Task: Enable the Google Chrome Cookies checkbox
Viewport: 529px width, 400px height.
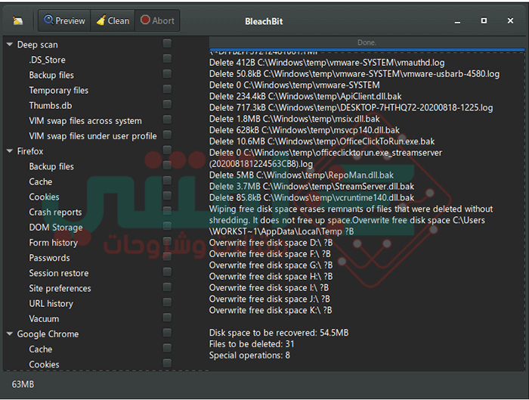Action: 167,363
